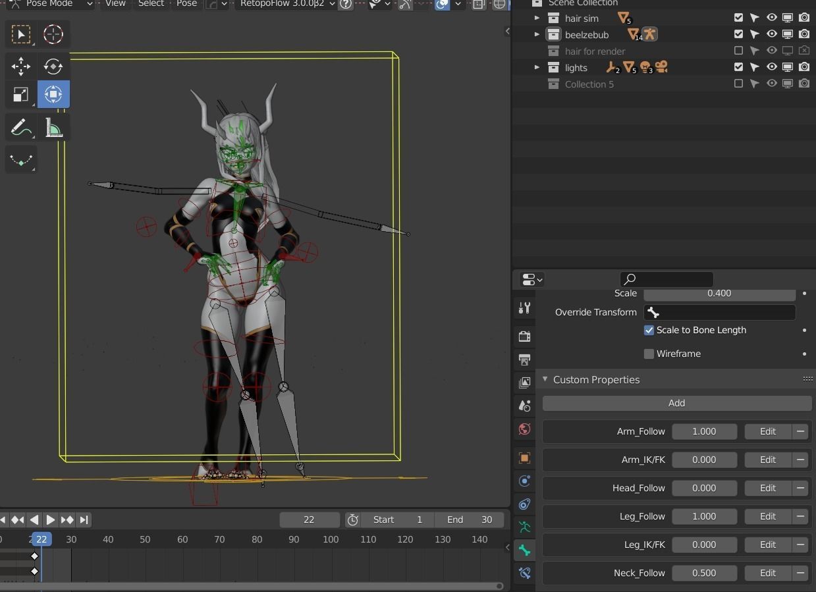Open the World properties tab
The width and height of the screenshot is (816, 592).
coord(524,429)
